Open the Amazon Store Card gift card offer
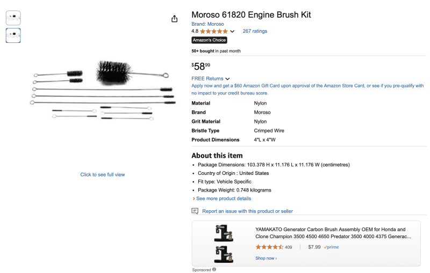Viewport: 430px width, 273px height. click(x=307, y=90)
